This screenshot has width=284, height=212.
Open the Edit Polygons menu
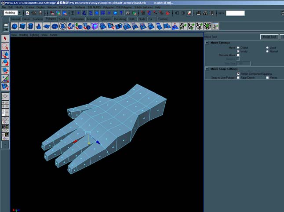tap(124, 7)
